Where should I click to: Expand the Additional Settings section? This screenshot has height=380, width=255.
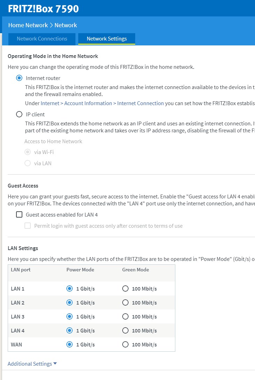pos(30,364)
